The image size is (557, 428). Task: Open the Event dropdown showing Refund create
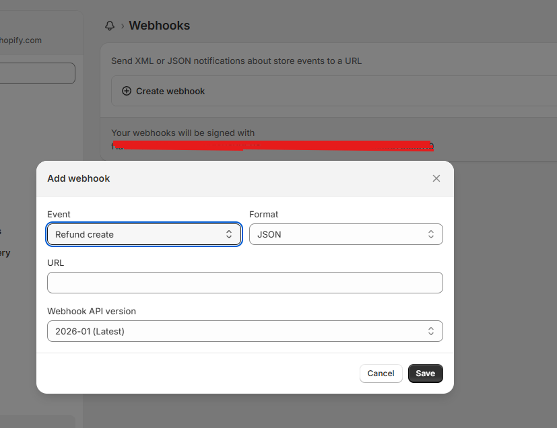pyautogui.click(x=143, y=234)
